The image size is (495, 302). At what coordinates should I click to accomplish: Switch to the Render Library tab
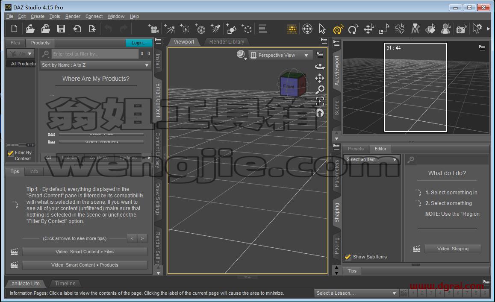227,42
